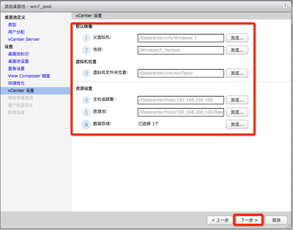Browse for the VM folder location

click(237, 73)
